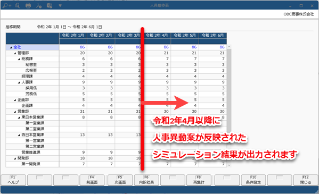Click 管理部 value 21 in 4月 column

click(166, 53)
